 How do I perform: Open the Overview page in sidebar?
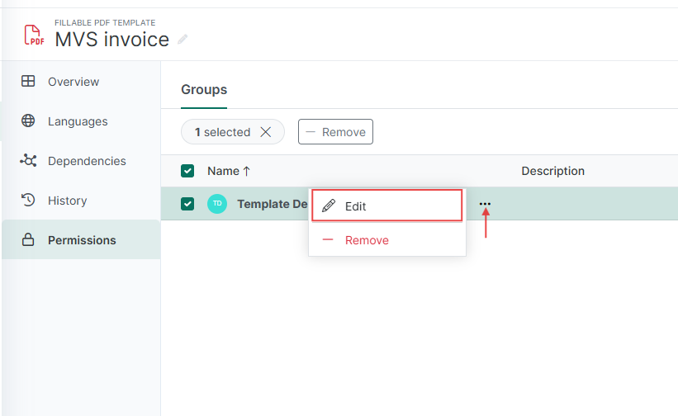73,82
